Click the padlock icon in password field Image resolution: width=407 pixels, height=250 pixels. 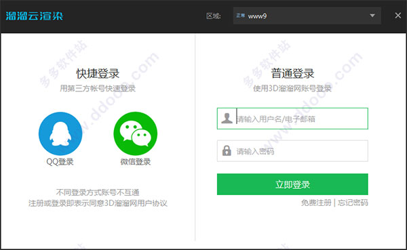point(227,150)
